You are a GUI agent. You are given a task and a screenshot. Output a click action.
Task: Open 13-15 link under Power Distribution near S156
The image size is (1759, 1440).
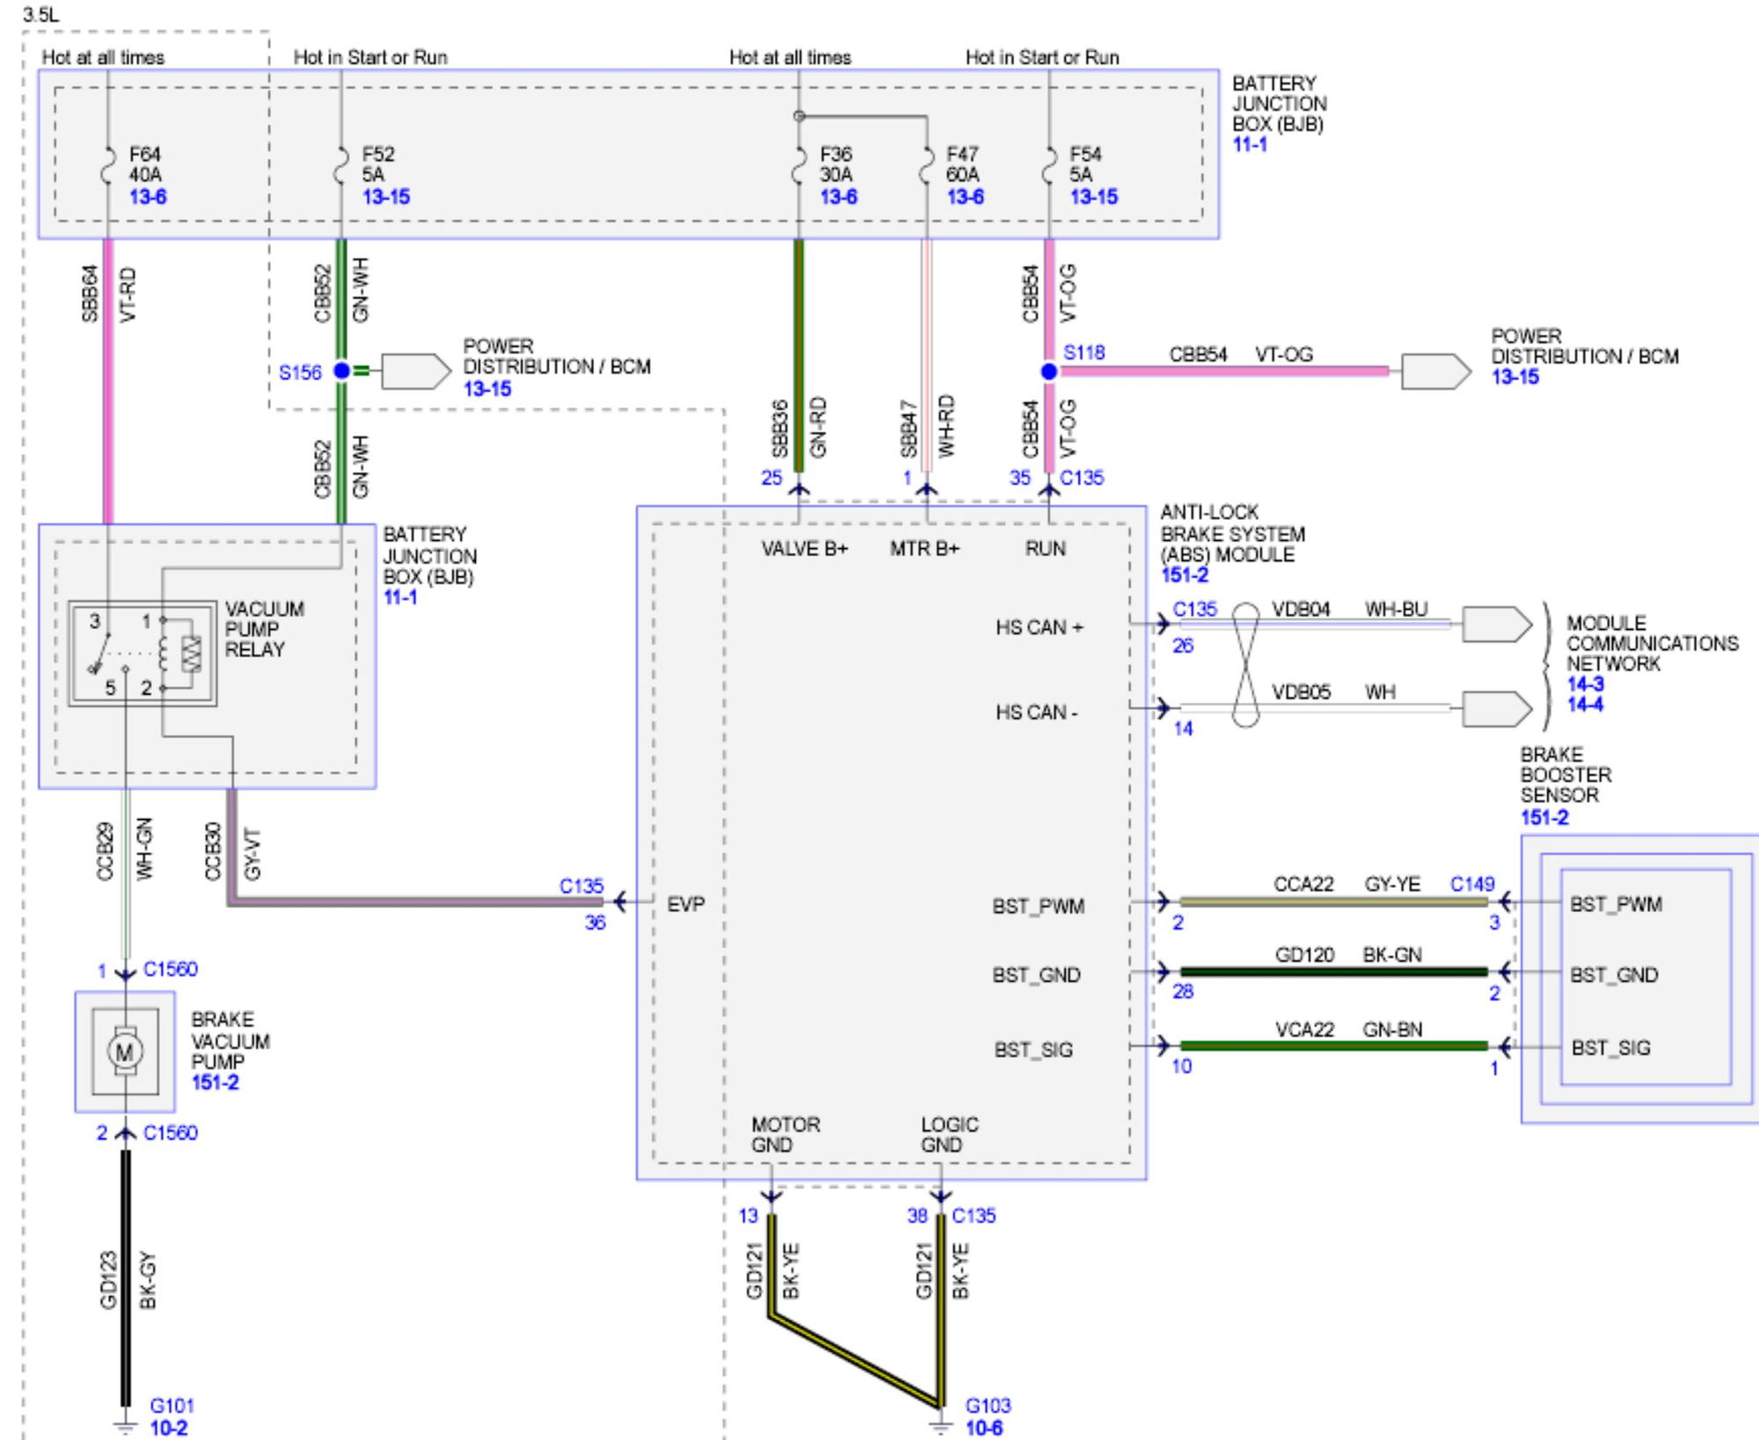pos(487,389)
